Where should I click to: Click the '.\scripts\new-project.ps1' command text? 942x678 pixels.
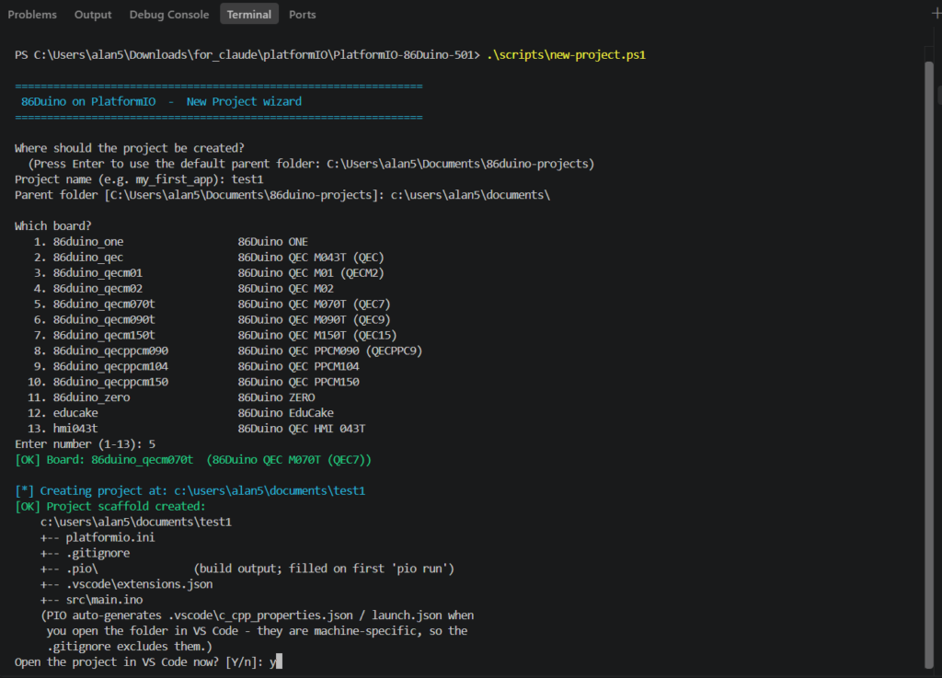point(566,54)
